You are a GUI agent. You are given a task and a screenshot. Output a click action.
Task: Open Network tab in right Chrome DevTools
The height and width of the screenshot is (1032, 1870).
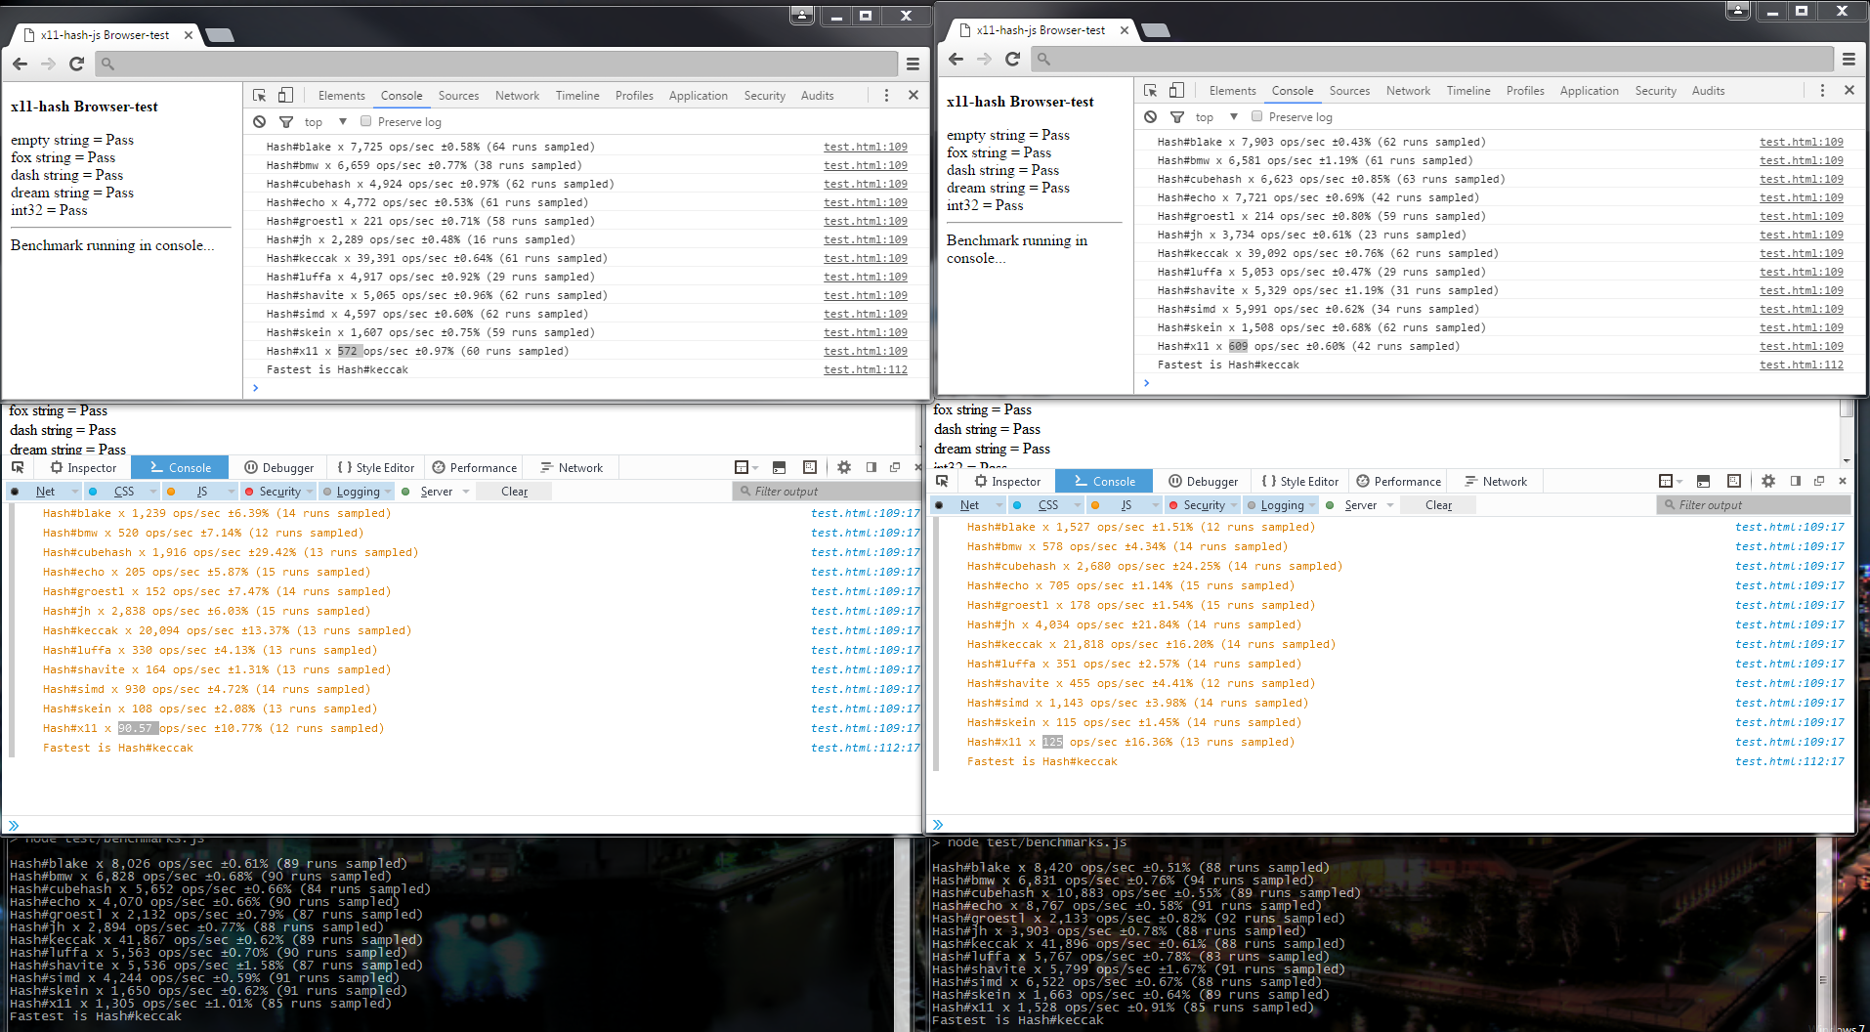pyautogui.click(x=1408, y=91)
